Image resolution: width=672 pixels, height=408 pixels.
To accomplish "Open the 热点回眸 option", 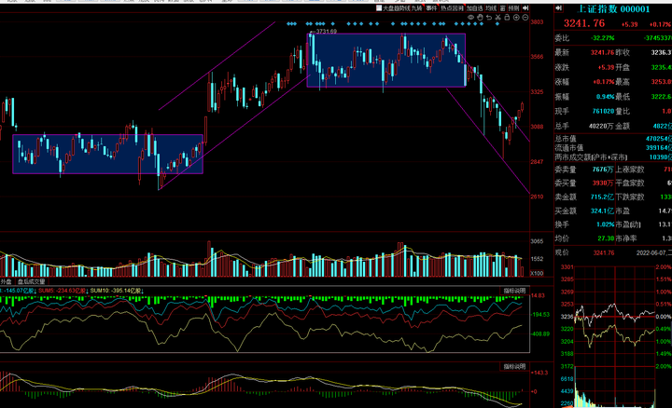I will (x=451, y=7).
